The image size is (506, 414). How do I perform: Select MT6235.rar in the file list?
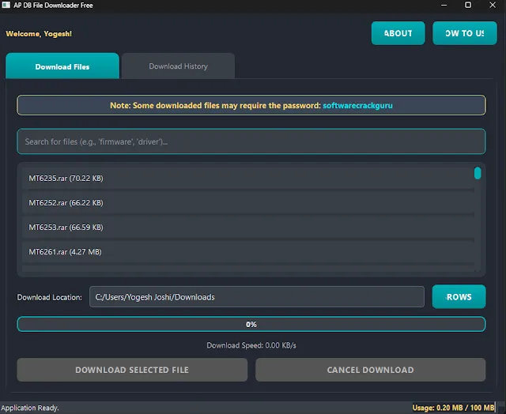[x=248, y=179]
